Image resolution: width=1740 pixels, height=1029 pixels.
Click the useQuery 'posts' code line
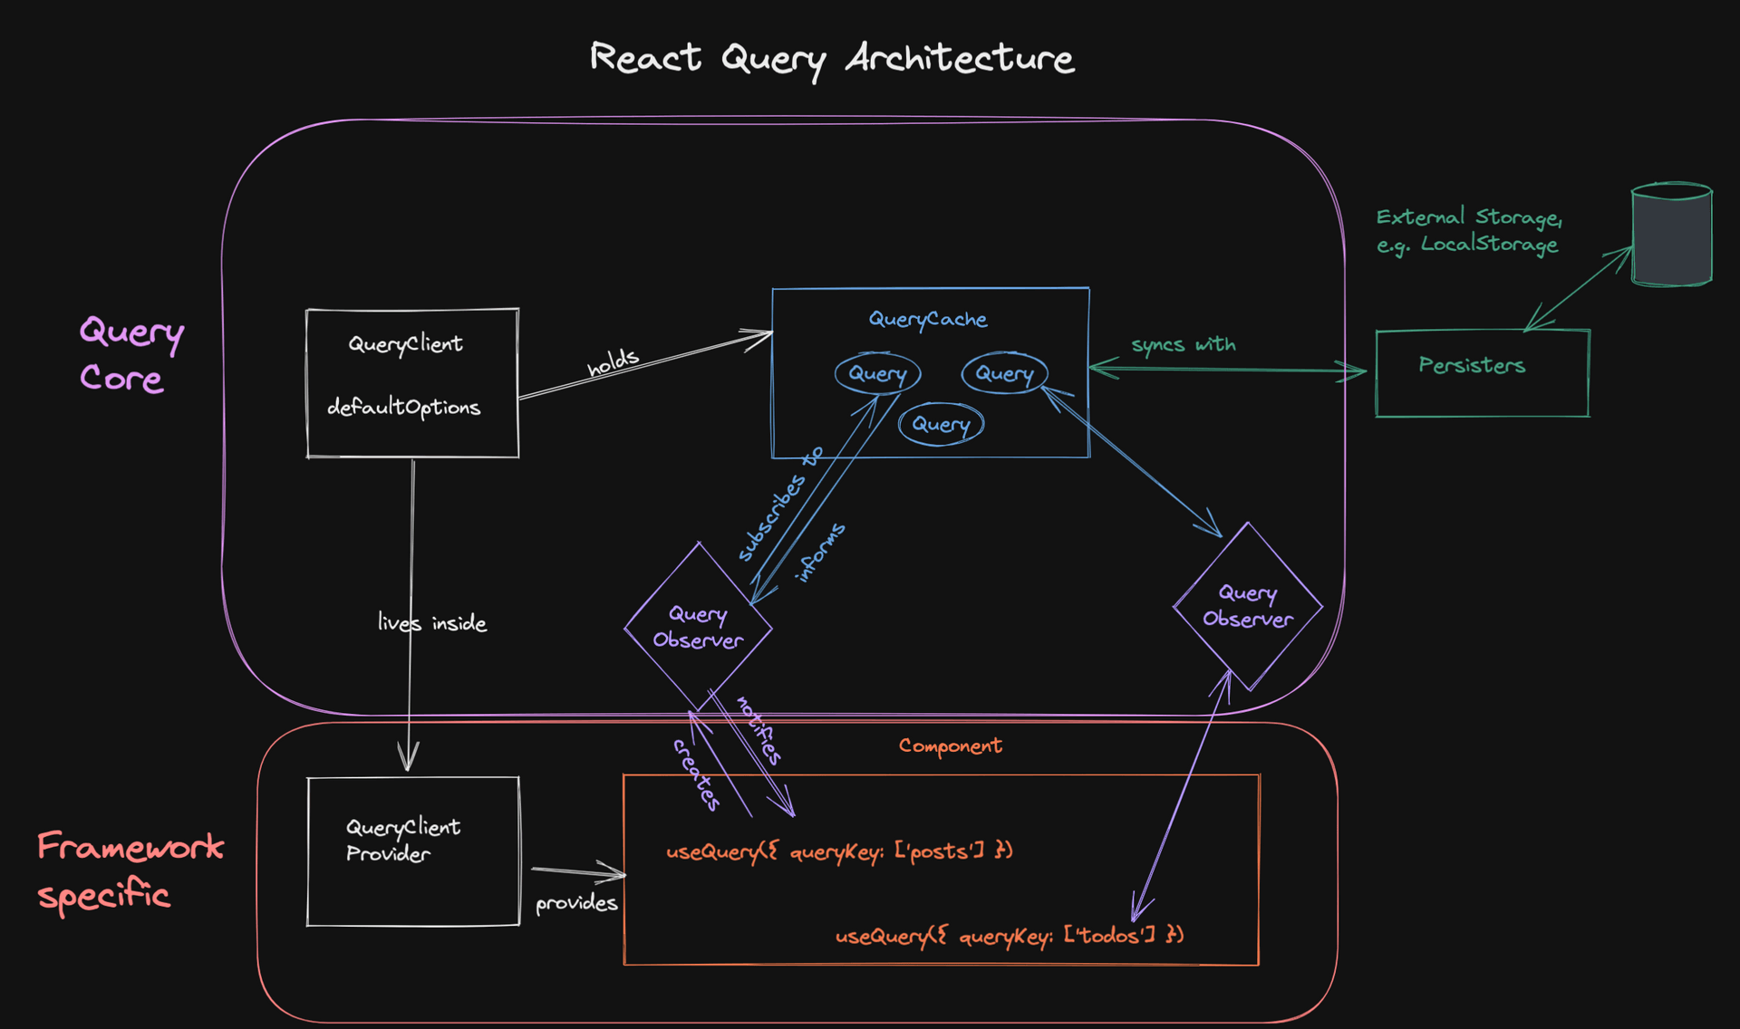(x=839, y=851)
